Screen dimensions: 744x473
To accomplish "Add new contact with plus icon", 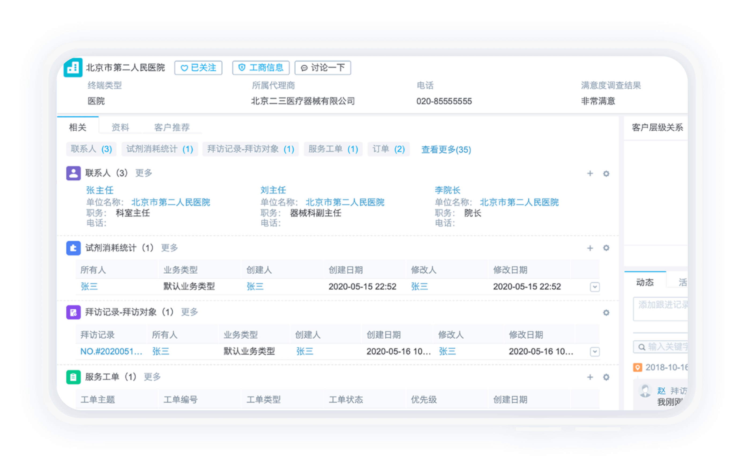I will pyautogui.click(x=590, y=173).
